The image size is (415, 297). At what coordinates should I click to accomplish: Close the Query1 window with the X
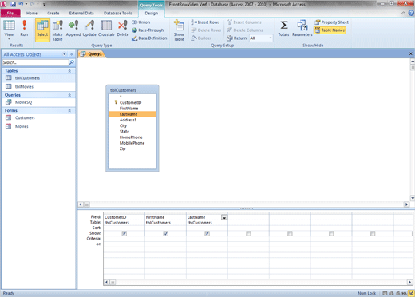click(x=410, y=53)
